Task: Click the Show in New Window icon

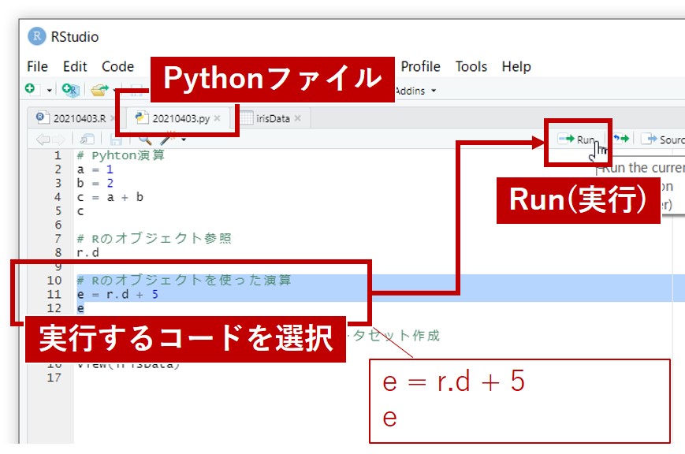Action: pos(87,140)
